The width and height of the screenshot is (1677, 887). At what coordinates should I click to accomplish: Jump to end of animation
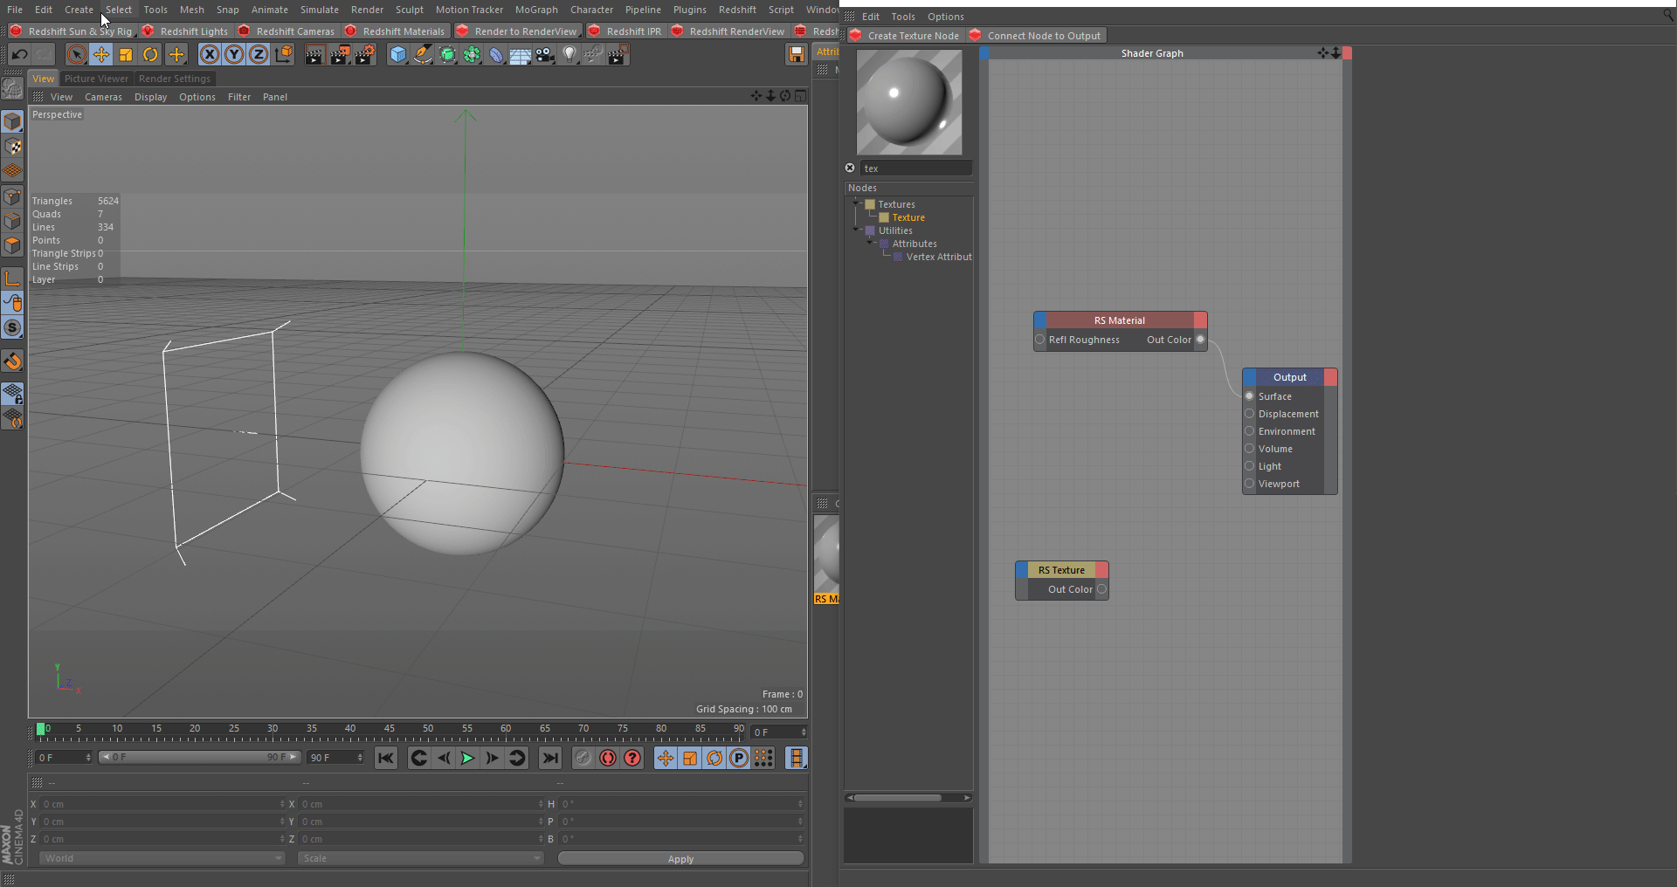pos(550,758)
